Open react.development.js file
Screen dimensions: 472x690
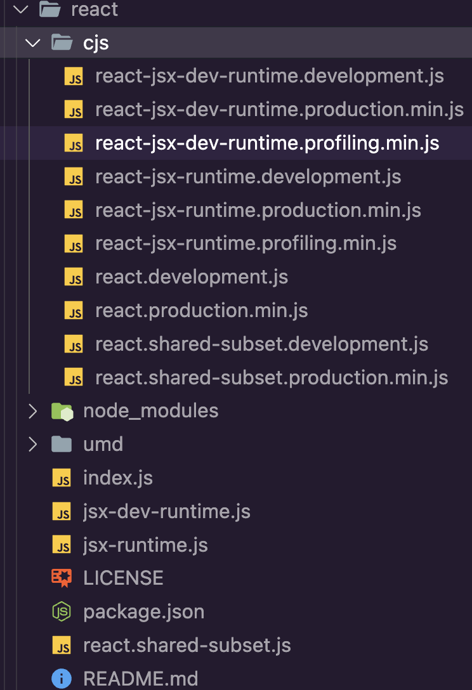[x=192, y=277]
